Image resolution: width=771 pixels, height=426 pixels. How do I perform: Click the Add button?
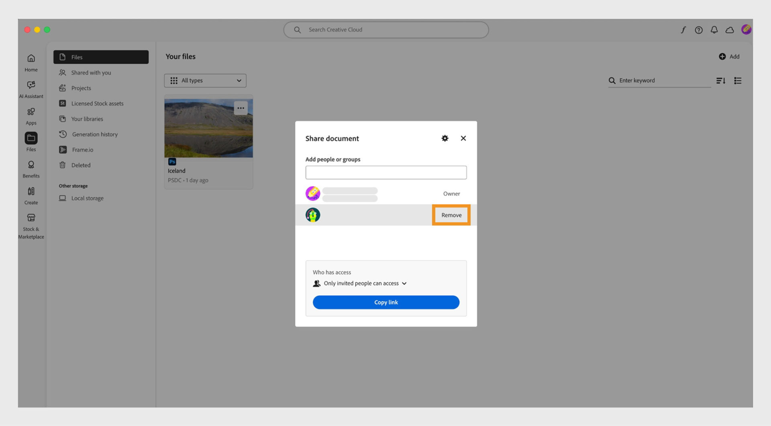point(729,57)
